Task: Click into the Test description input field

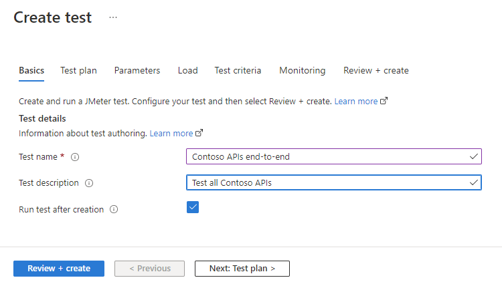Action: (x=328, y=182)
